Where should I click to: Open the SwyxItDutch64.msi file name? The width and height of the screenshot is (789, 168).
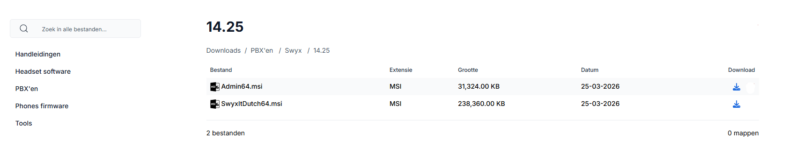tap(251, 104)
